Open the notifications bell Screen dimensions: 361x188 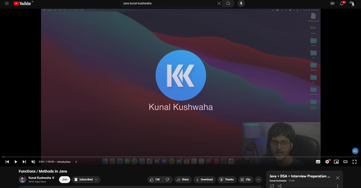click(342, 3)
